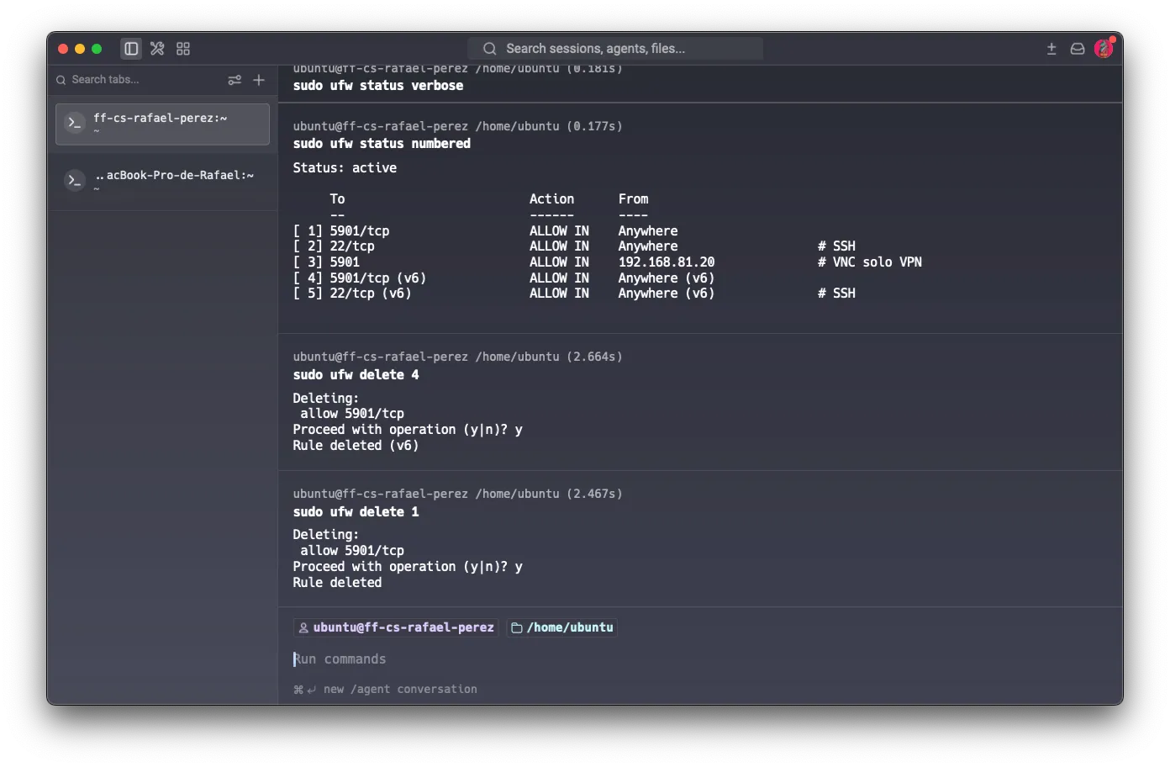Click the terminal icon of ff-cs-rafael-perez tab
The image size is (1170, 767).
(x=75, y=123)
